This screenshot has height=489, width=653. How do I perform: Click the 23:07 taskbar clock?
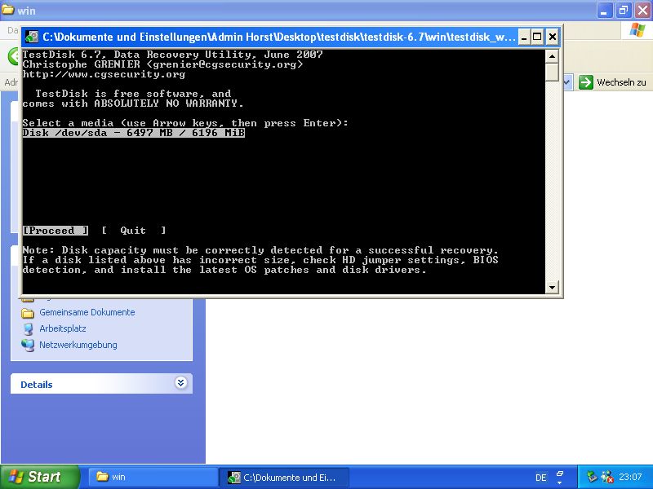click(x=630, y=477)
